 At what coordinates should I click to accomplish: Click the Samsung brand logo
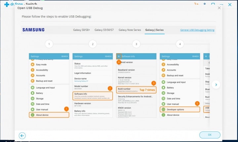coord(33,30)
